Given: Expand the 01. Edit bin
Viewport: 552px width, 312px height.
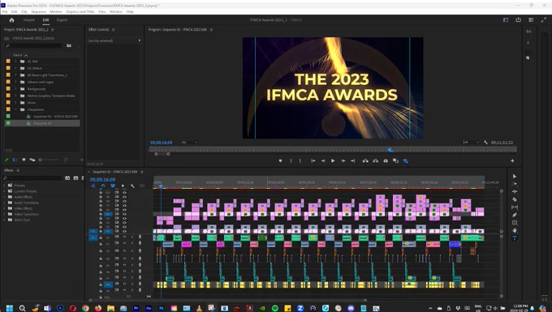Looking at the screenshot, I should (x=15, y=61).
